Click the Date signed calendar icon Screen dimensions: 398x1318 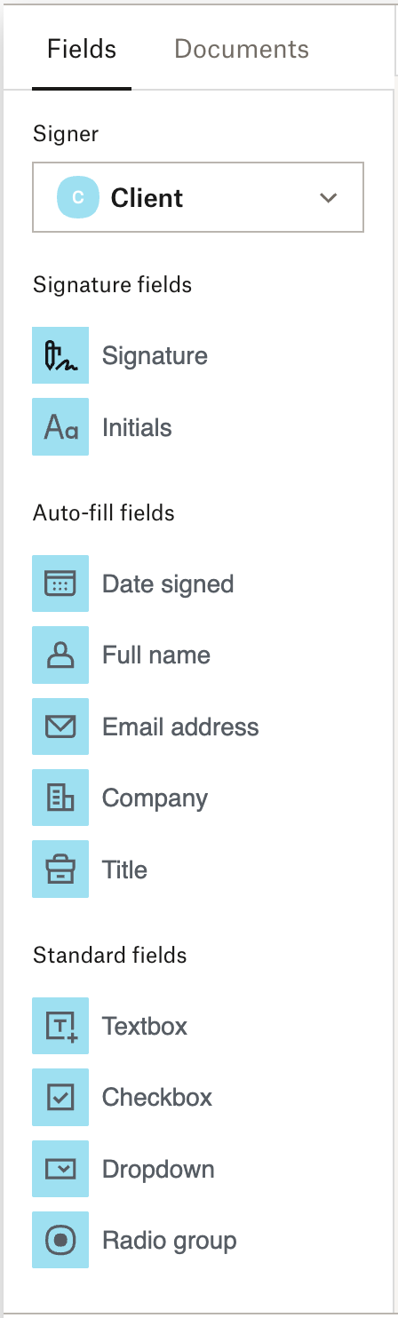click(60, 584)
